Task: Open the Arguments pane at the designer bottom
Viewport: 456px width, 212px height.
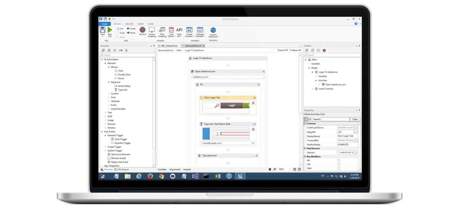Action: [x=175, y=170]
